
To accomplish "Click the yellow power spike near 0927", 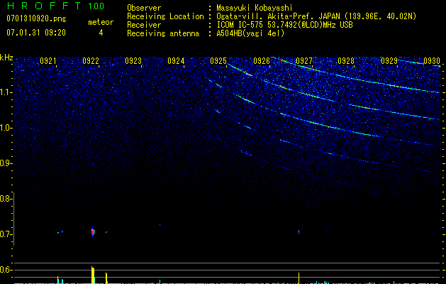I will pyautogui.click(x=299, y=278).
